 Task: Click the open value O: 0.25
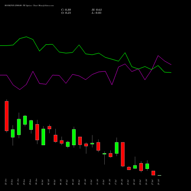[x=66, y=13]
